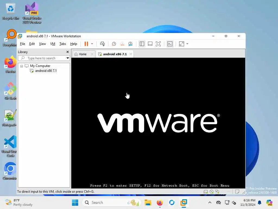
Task: Open File Explorer from the taskbar
Action: pos(148,202)
